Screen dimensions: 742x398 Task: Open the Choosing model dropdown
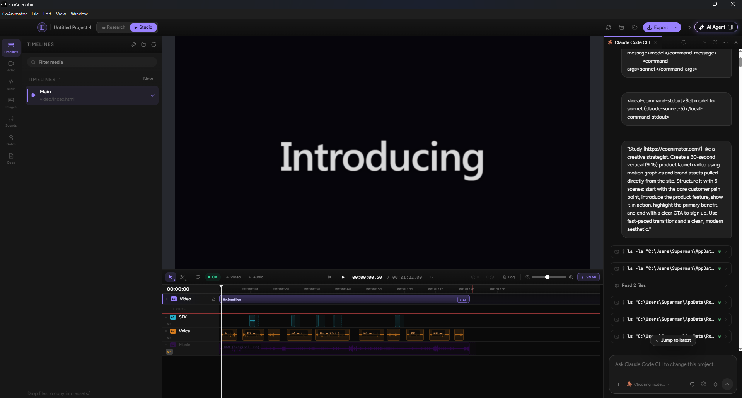pyautogui.click(x=648, y=384)
